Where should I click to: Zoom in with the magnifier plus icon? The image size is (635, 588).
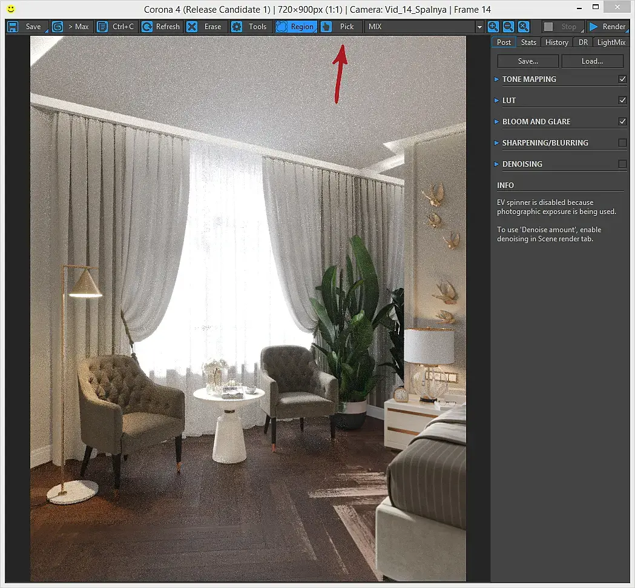coord(493,27)
